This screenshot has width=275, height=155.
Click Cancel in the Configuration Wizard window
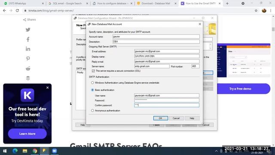pyautogui.click(x=206, y=125)
